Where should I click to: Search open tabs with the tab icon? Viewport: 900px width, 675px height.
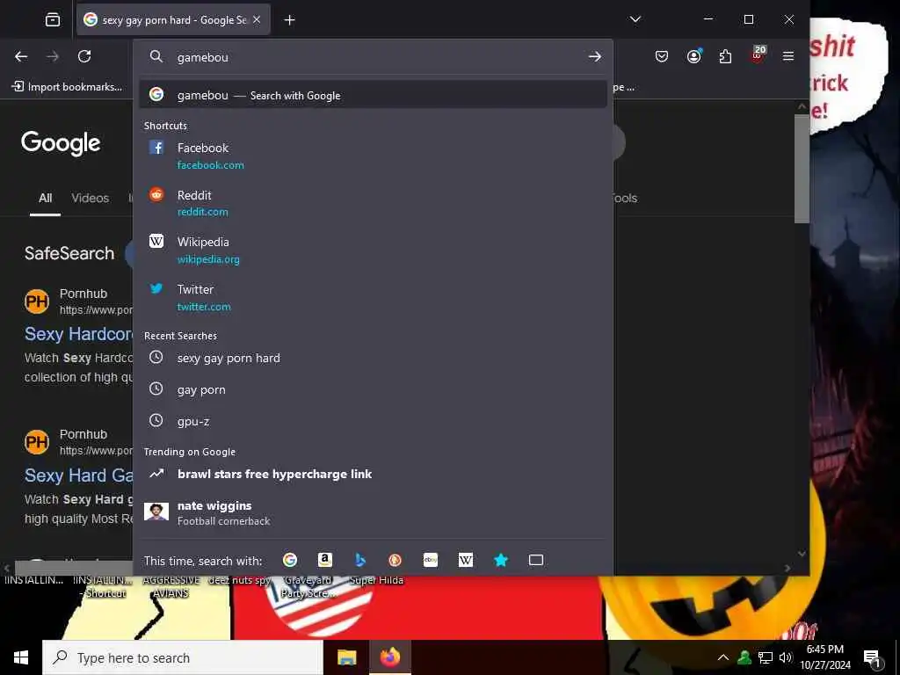tap(536, 560)
